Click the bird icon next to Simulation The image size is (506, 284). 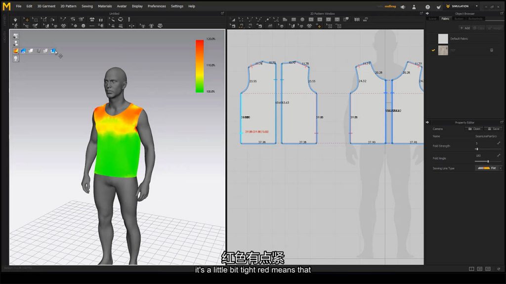pos(439,7)
